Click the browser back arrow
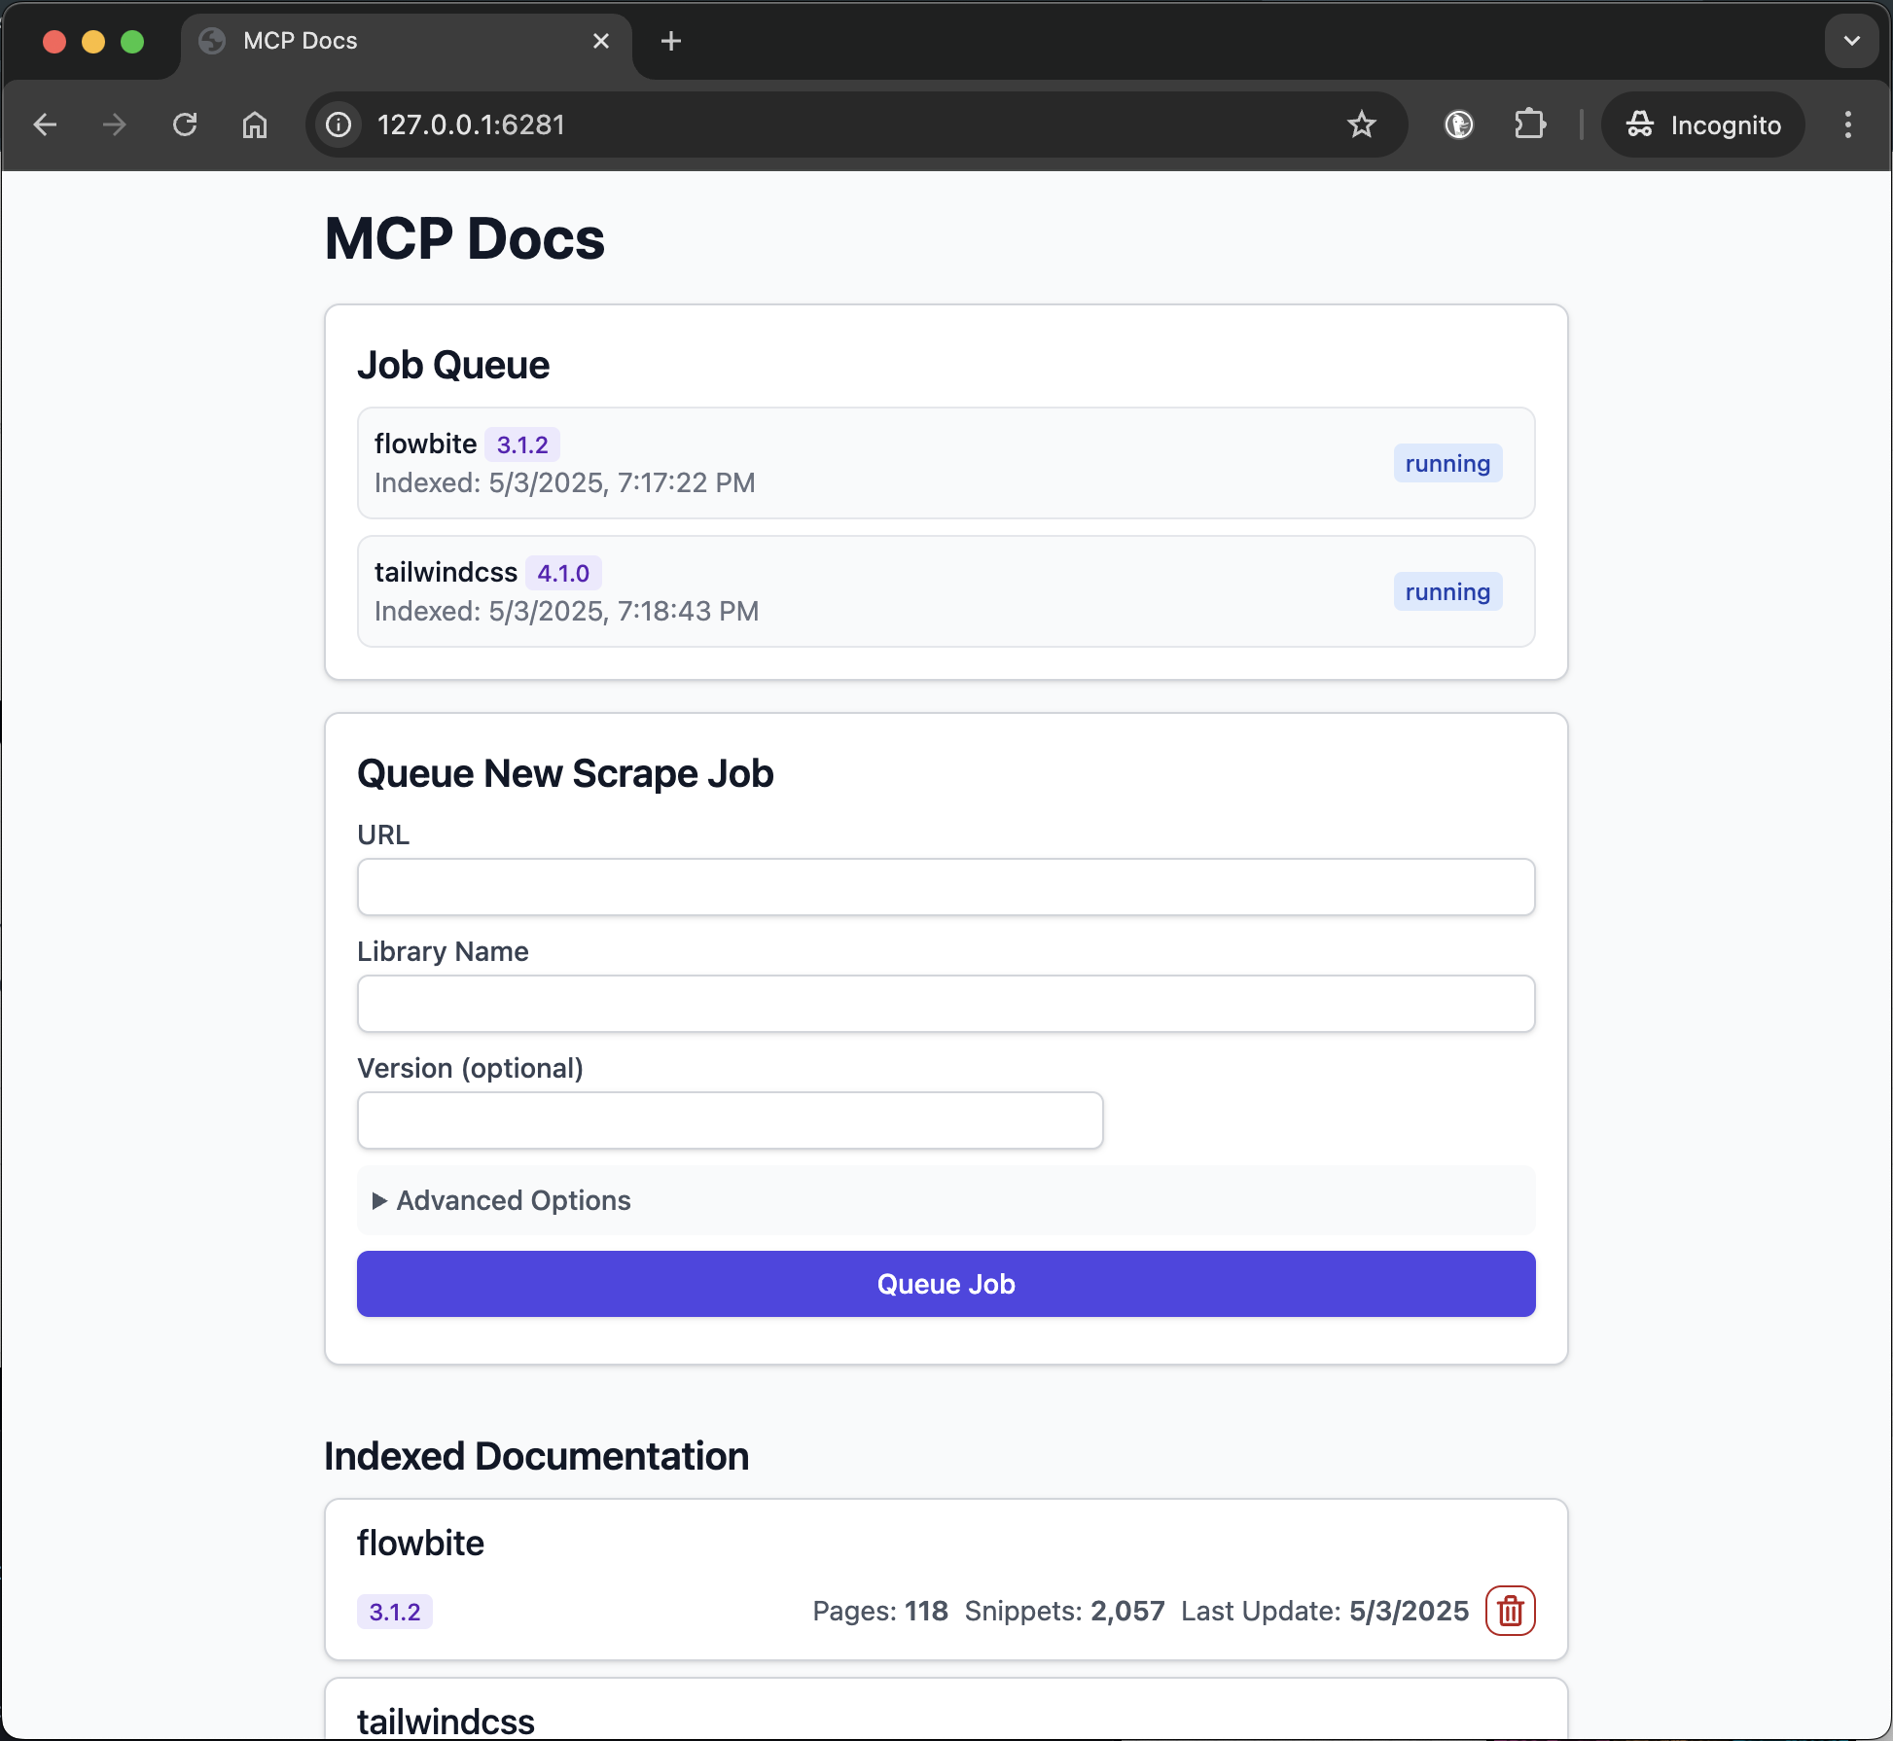The image size is (1893, 1741). pos(46,124)
